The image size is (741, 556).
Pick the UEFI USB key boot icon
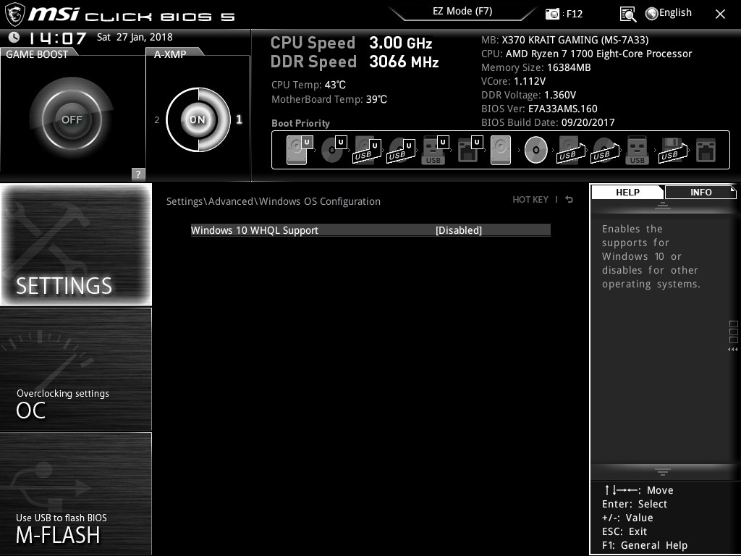pyautogui.click(x=434, y=150)
